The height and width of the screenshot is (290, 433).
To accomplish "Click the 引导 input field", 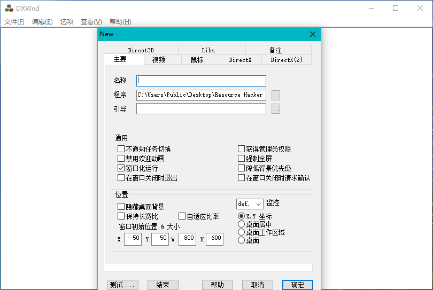I will pyautogui.click(x=202, y=109).
